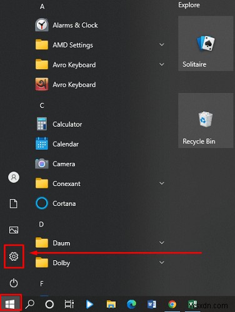Open the Daum folder icon
The height and width of the screenshot is (312, 235).
pos(42,242)
